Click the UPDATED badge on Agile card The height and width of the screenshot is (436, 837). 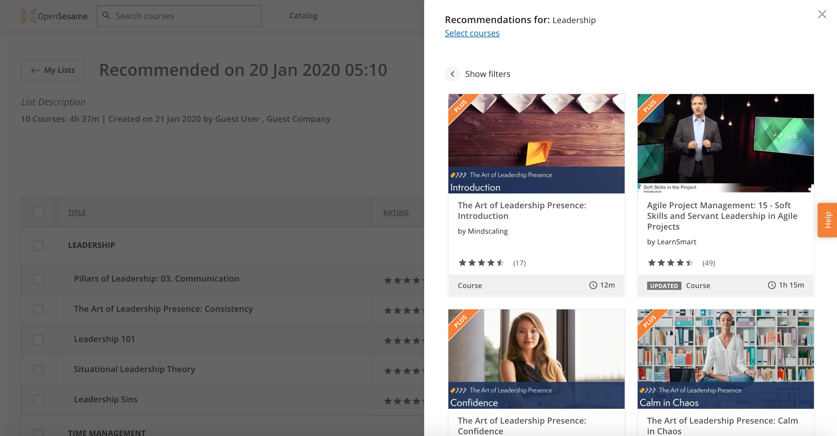pos(664,285)
